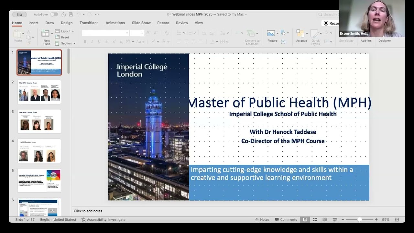The height and width of the screenshot is (233, 414).
Task: Click the Convert to SmartArt icon
Action: click(250, 33)
